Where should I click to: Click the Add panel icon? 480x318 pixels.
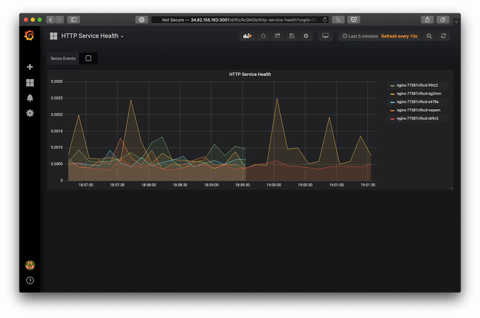pyautogui.click(x=247, y=36)
